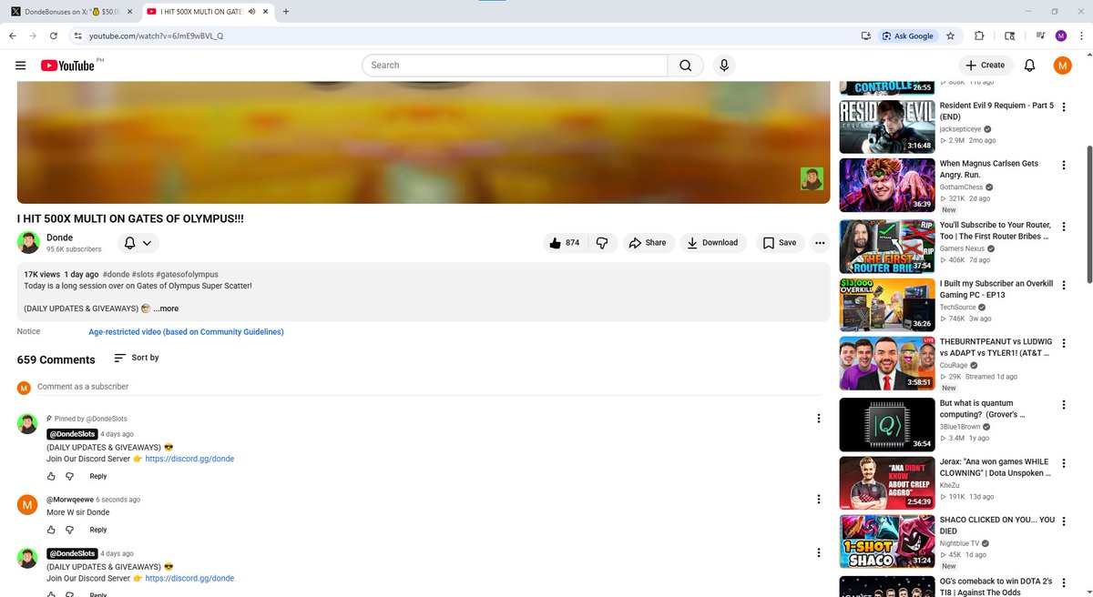Reply to Morwqeewe comment
The width and height of the screenshot is (1093, 597).
tap(98, 530)
